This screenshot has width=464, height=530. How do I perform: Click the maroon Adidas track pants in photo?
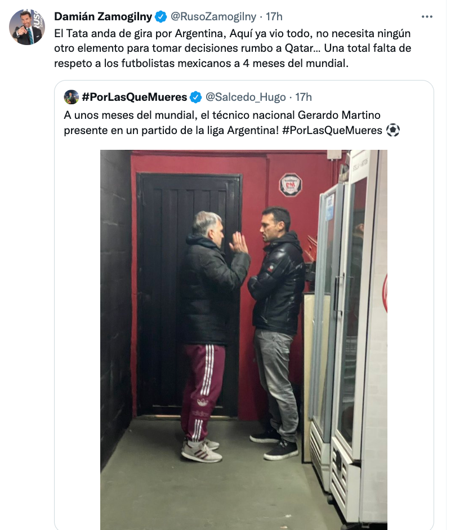click(203, 392)
